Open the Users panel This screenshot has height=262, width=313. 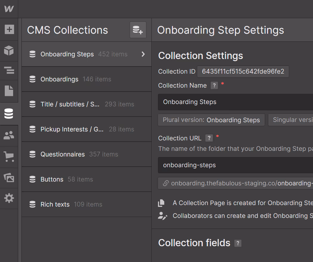click(x=9, y=135)
